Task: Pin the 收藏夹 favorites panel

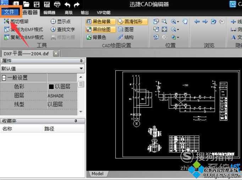Action: click(76, 121)
